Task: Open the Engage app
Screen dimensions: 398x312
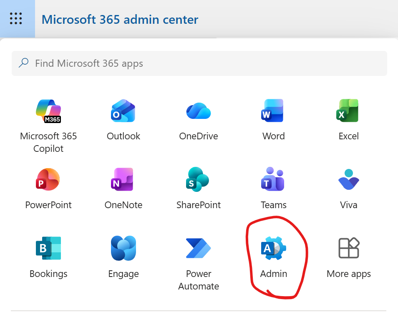Action: (123, 249)
